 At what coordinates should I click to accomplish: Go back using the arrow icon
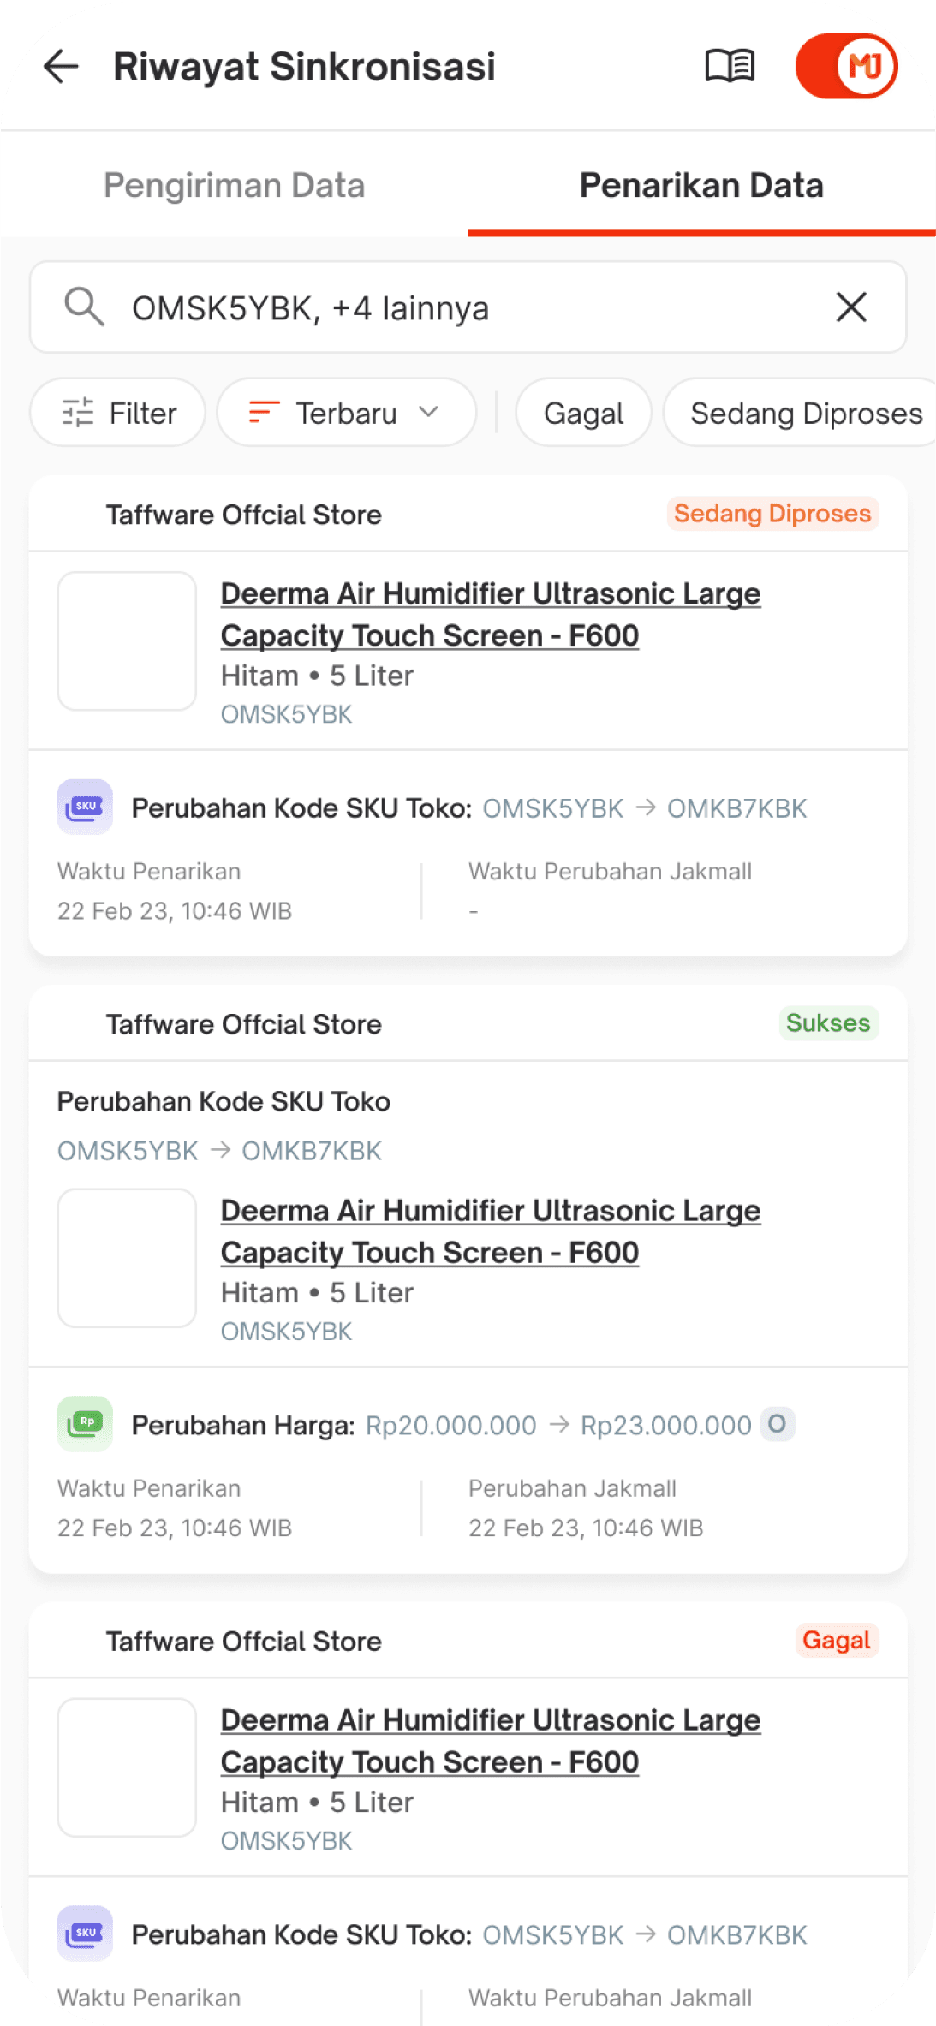pyautogui.click(x=61, y=66)
